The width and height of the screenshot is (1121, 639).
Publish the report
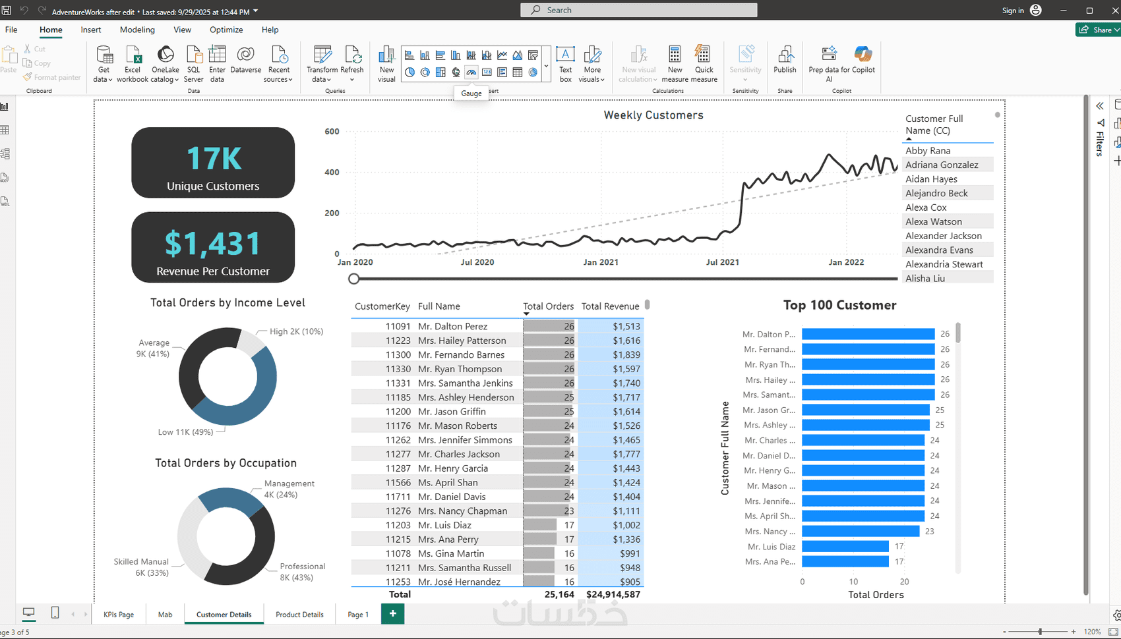(785, 59)
